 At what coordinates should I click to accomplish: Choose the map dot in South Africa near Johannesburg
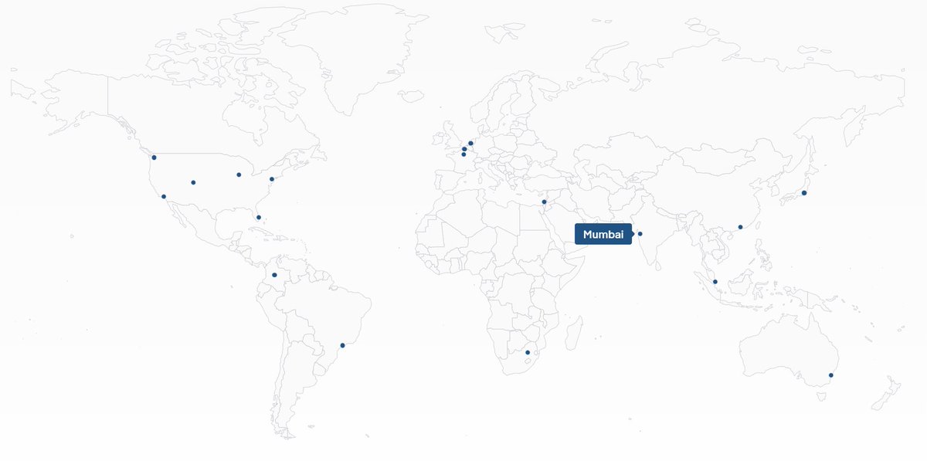coord(528,353)
